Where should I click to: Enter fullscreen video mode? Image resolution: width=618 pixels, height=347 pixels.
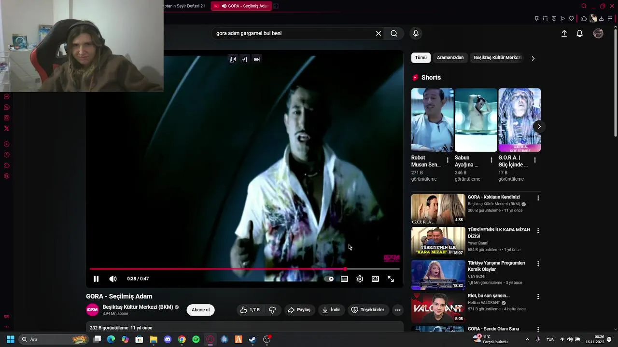click(391, 279)
